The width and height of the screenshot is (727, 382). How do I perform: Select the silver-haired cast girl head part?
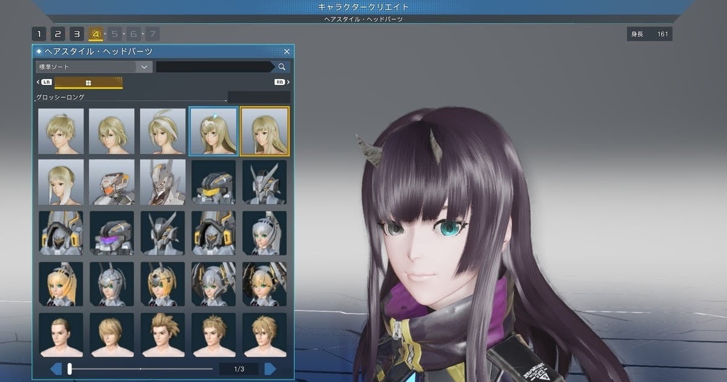coord(265,233)
